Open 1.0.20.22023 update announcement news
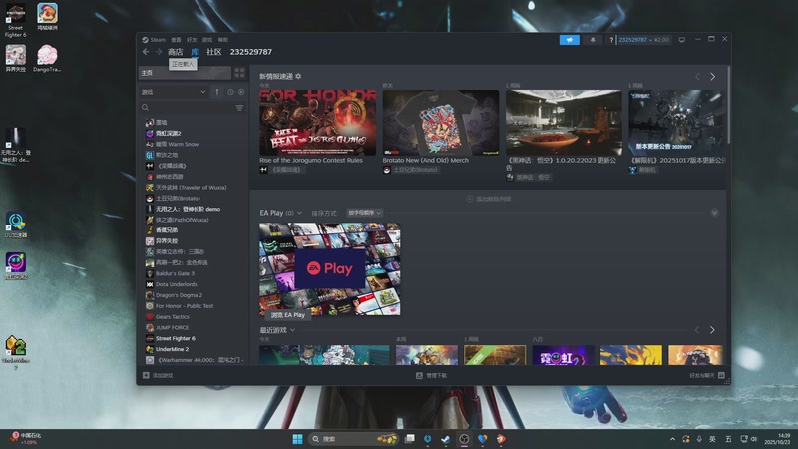798x449 pixels. (x=562, y=164)
